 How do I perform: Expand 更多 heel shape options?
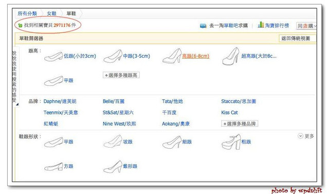coord(306,136)
